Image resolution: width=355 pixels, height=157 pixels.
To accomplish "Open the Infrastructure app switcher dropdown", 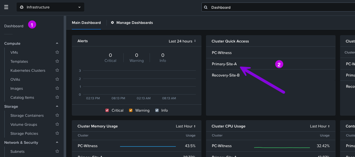I will 50,7.
